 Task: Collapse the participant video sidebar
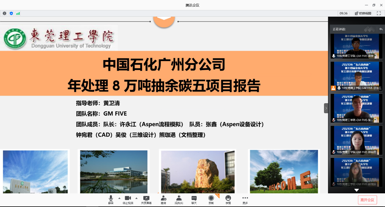coord(326,108)
